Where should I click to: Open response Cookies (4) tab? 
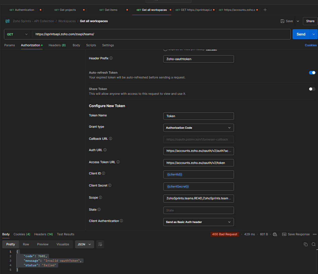[22, 234]
